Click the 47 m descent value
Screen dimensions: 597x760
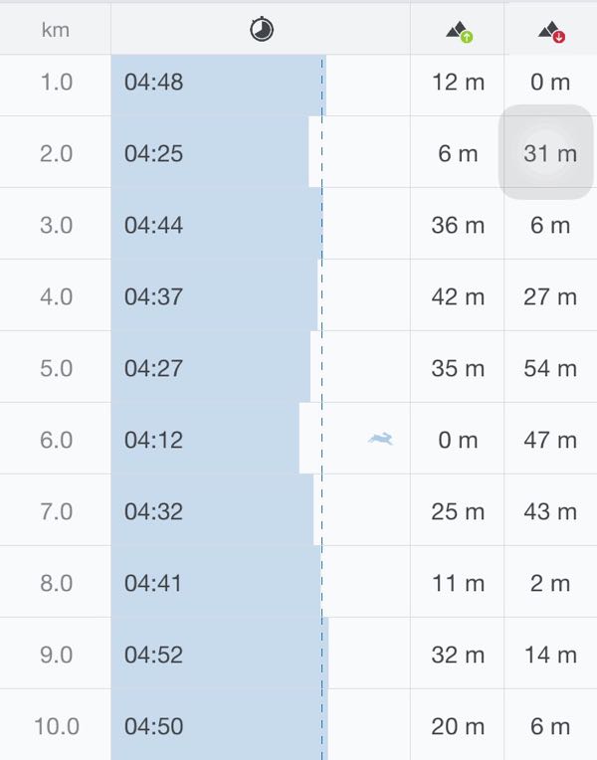550,441
